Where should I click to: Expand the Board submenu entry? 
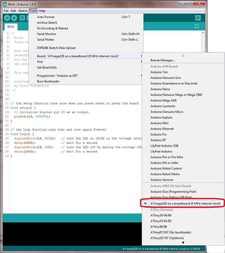(x=86, y=56)
